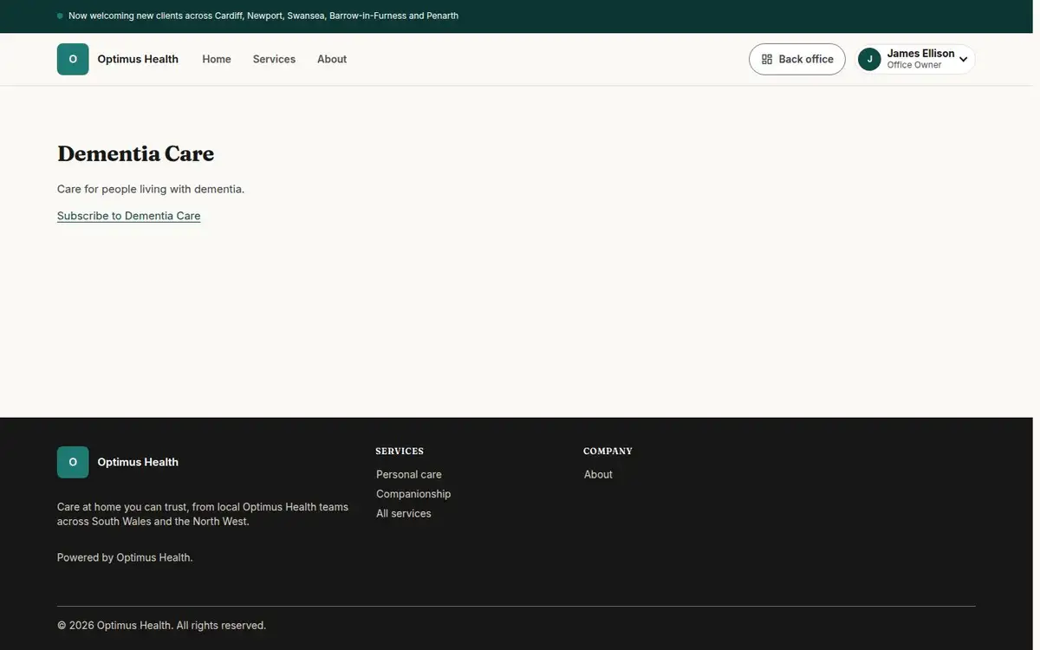This screenshot has height=650, width=1040.
Task: Click the Dementia Care page heading
Action: [x=136, y=153]
